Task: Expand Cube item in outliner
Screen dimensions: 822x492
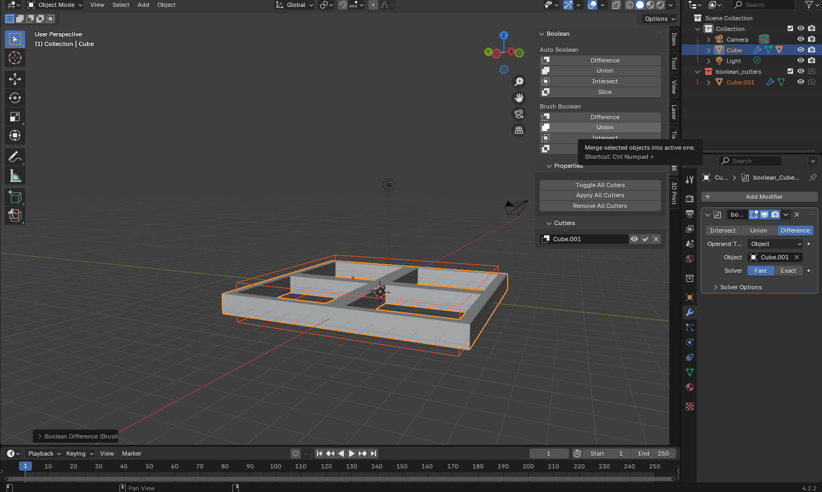Action: 708,50
